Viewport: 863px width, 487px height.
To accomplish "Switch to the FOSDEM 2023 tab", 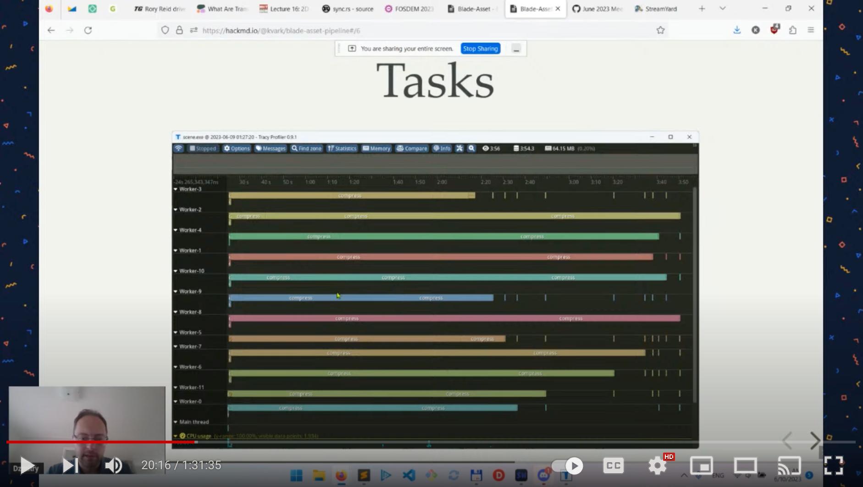I will coord(410,9).
